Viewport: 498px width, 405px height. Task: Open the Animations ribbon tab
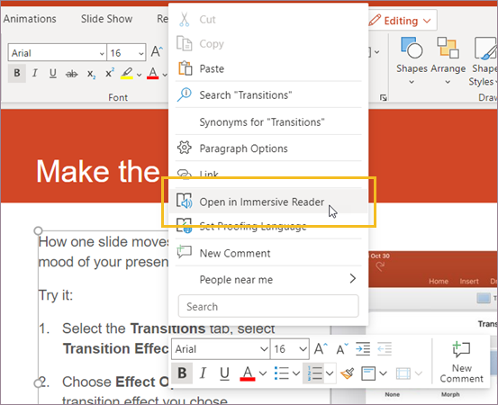(x=30, y=19)
